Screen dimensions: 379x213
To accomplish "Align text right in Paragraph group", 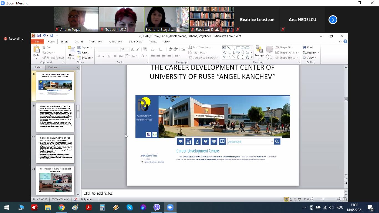I will [164, 56].
